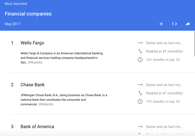Follow Wikipedia link in Chase Bank description
This screenshot has height=136, width=195.
tap(46, 104)
